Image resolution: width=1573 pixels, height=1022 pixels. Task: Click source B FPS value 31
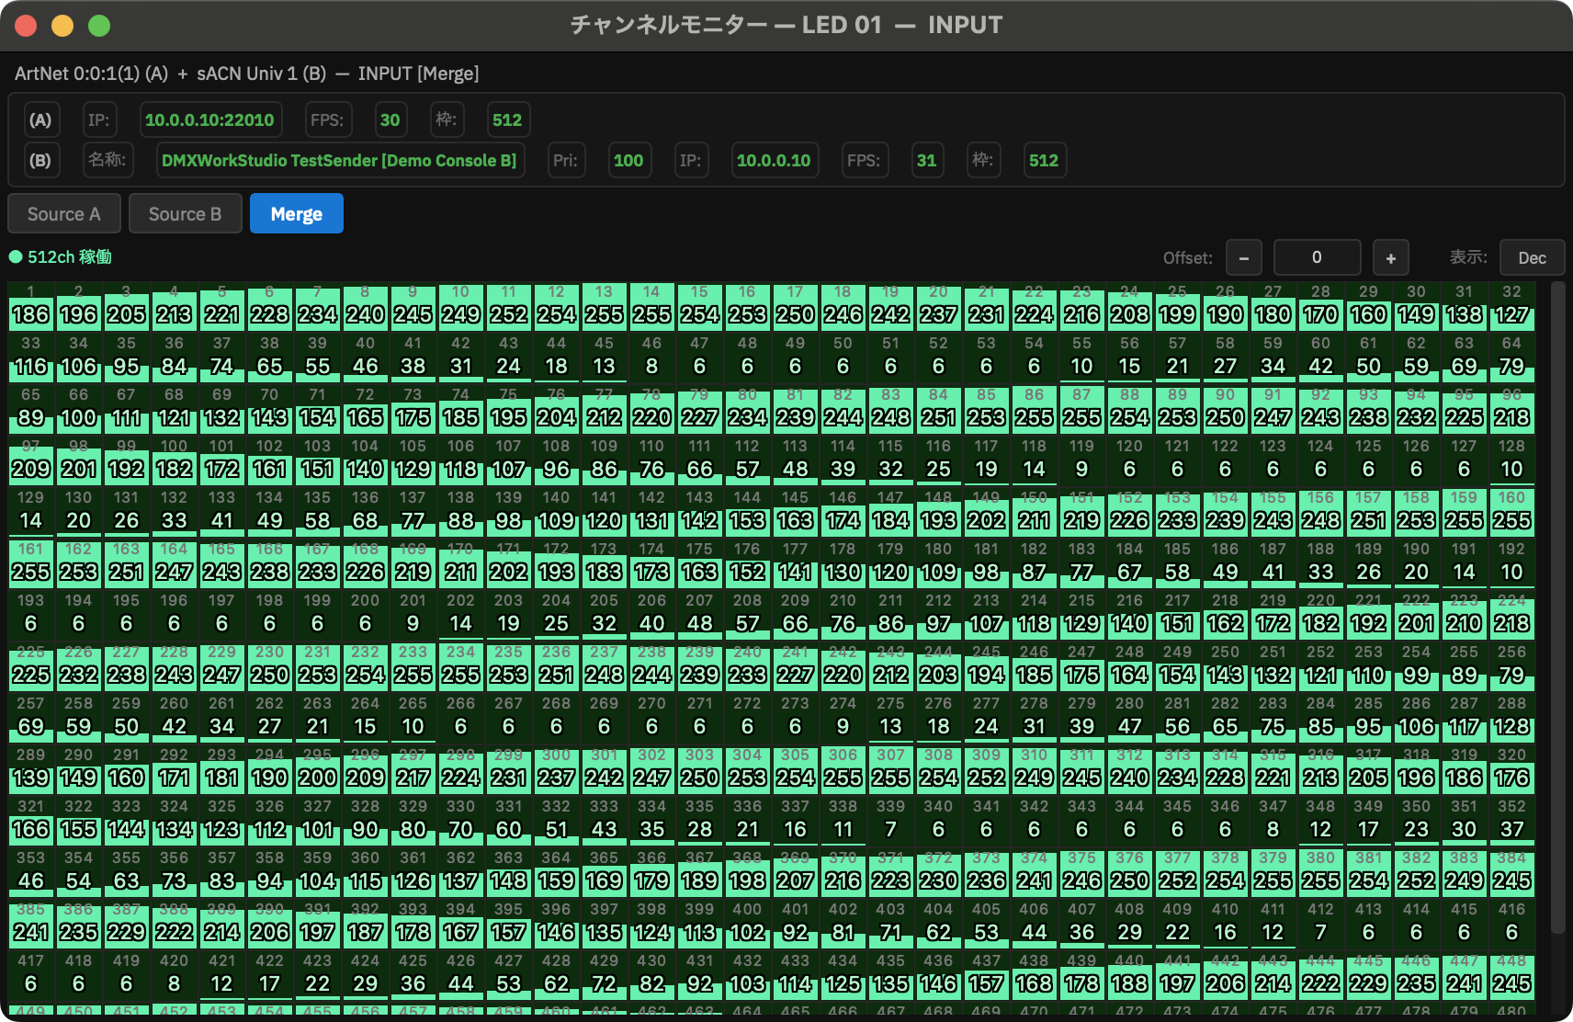(x=926, y=161)
